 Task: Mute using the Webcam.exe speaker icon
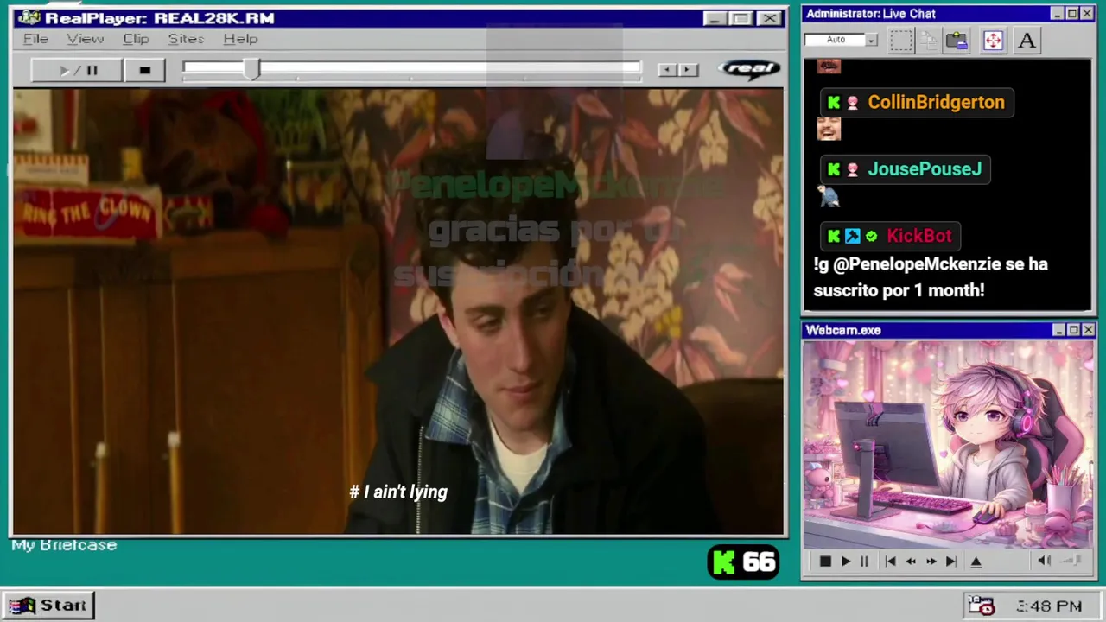[1044, 561]
